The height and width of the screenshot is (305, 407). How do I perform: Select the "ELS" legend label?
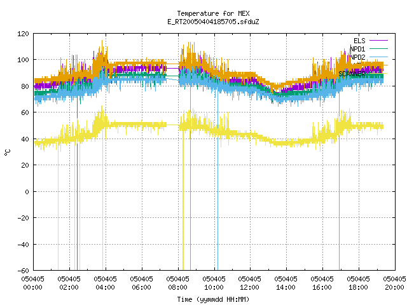(359, 41)
